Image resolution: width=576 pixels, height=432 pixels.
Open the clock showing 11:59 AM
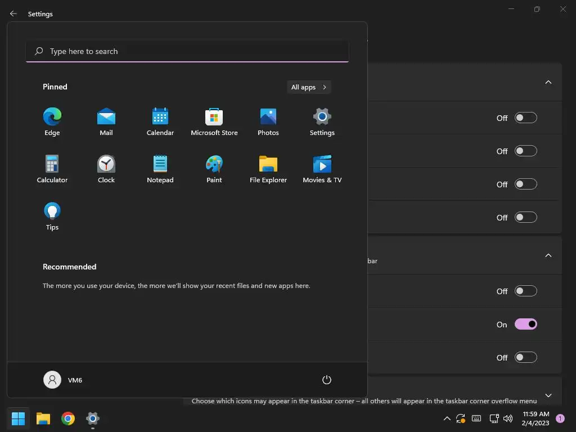click(535, 418)
